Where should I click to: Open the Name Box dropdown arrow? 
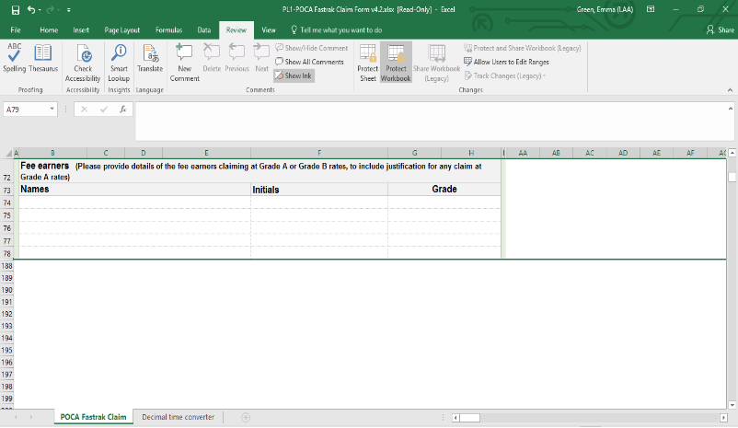click(52, 109)
